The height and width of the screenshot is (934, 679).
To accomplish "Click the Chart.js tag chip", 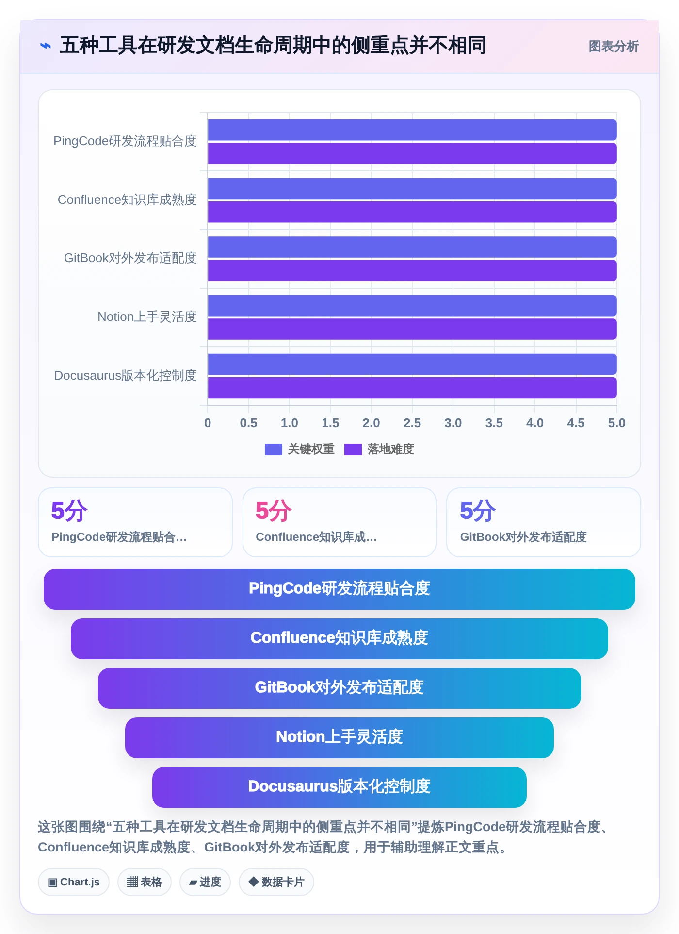I will point(74,882).
